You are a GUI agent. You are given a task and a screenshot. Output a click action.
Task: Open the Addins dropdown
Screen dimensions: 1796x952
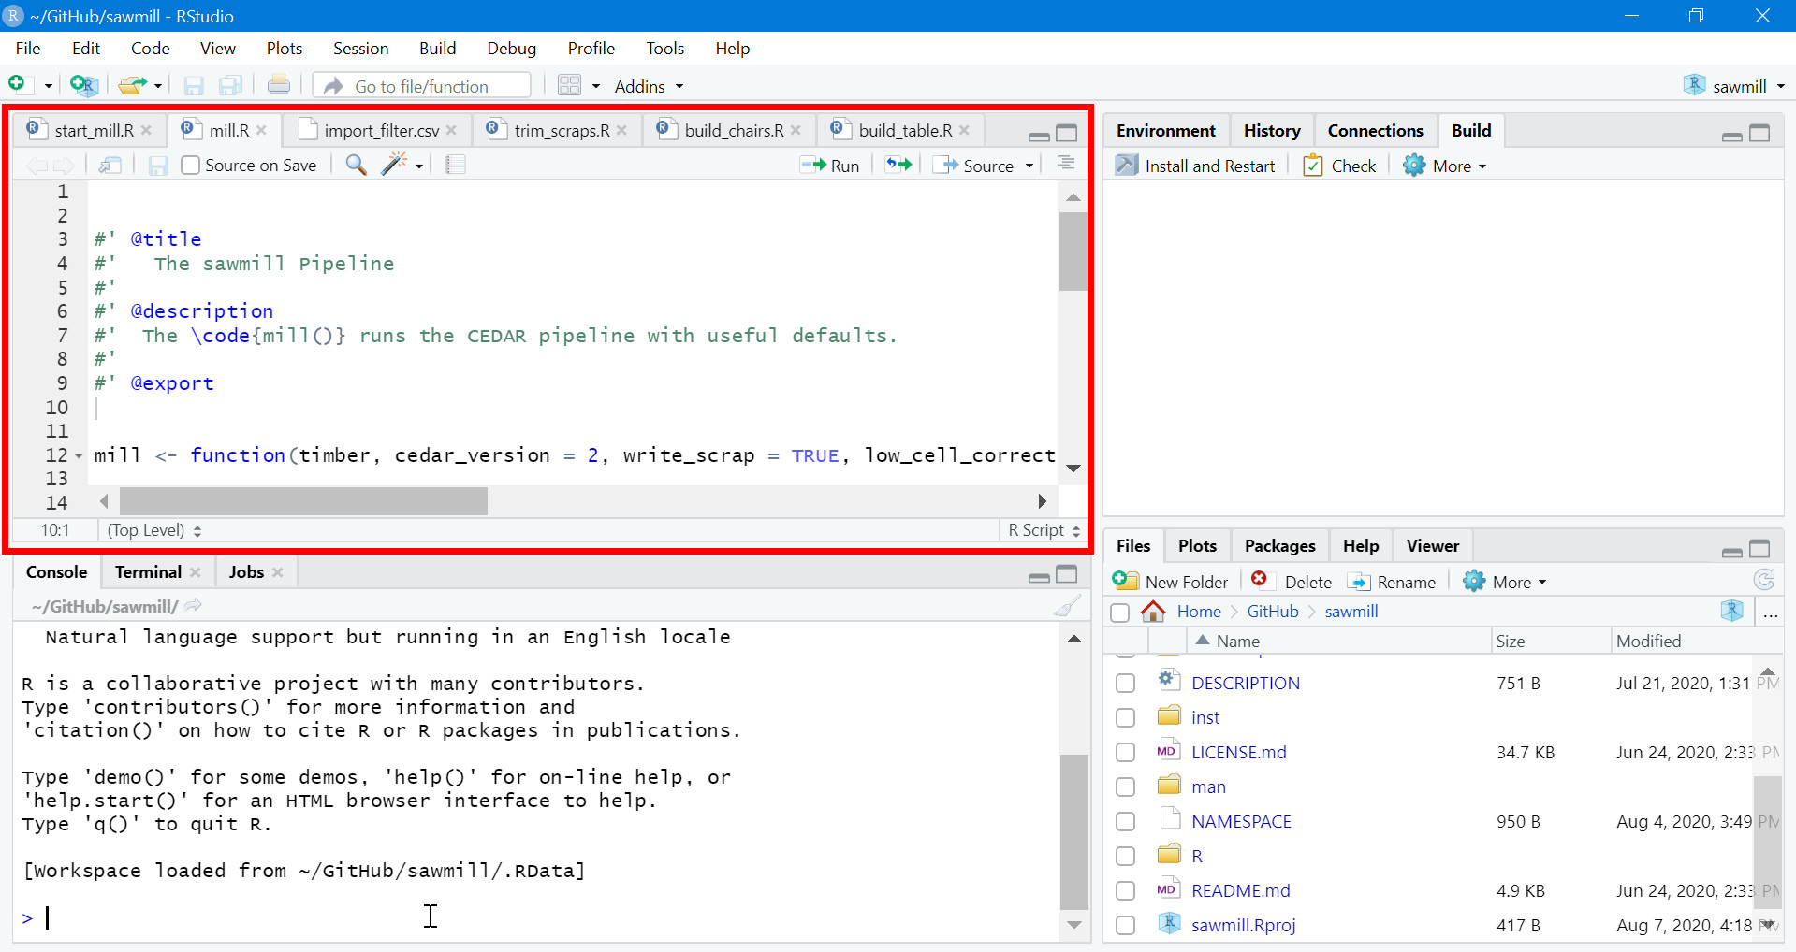pos(649,86)
